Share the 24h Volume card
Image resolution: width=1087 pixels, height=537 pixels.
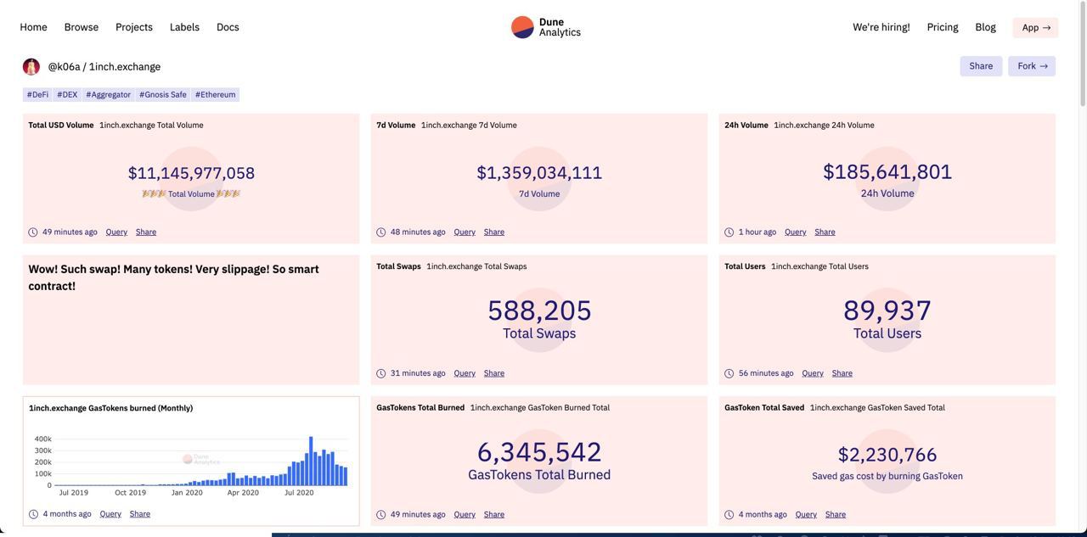tap(825, 232)
